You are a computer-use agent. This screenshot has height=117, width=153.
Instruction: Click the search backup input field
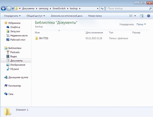[x=126, y=8]
